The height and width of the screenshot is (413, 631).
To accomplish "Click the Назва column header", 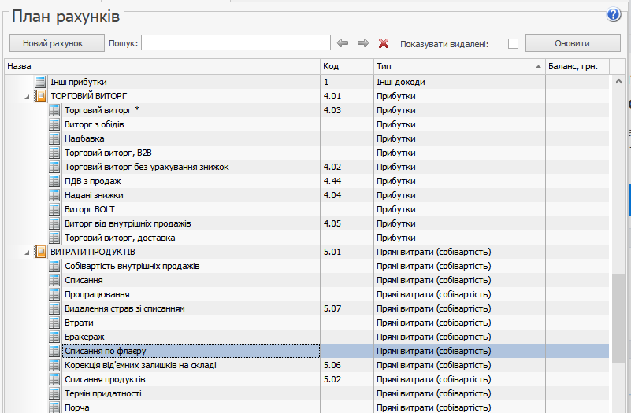I will (x=158, y=66).
